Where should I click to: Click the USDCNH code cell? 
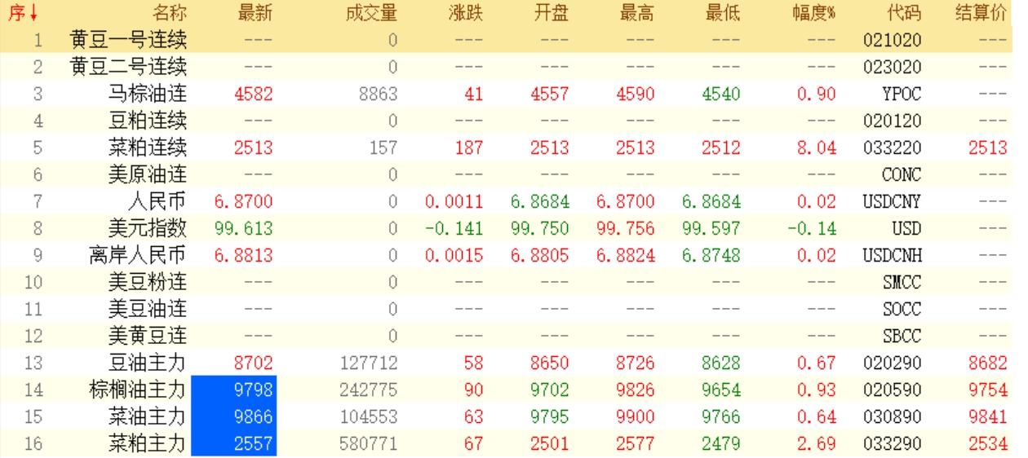tap(892, 255)
